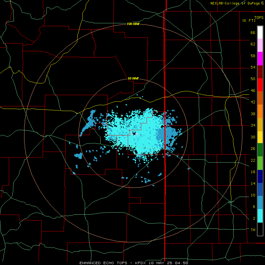Click the legend value 38

click(x=253, y=114)
